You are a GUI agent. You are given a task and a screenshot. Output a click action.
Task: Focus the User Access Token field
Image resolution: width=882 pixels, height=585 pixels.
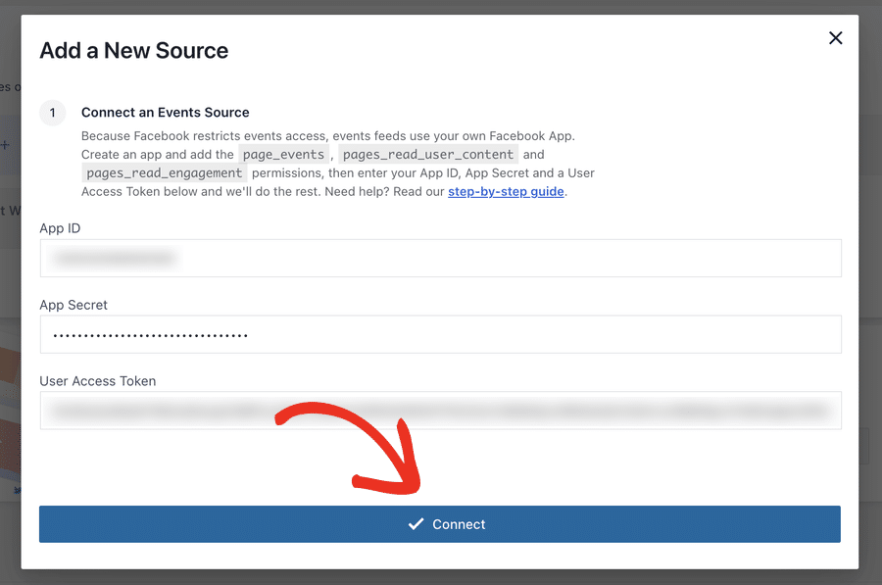(440, 411)
